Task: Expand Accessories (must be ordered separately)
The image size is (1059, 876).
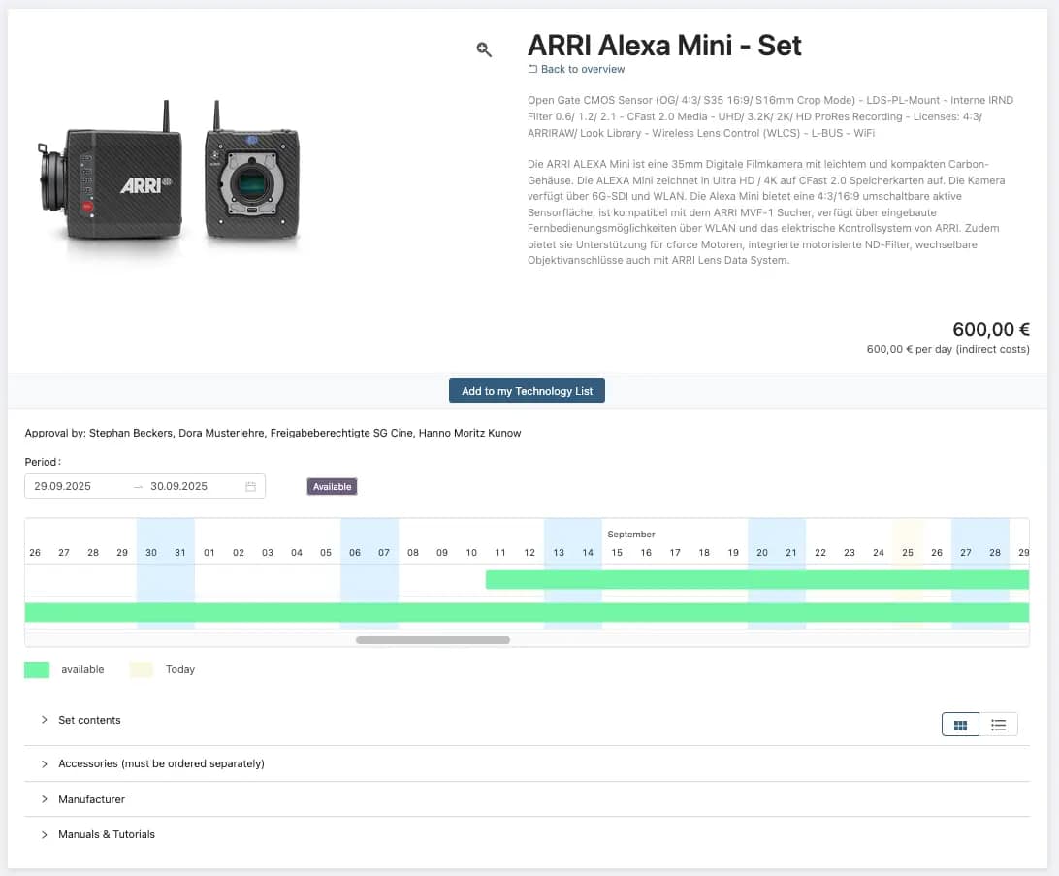Action: point(161,763)
